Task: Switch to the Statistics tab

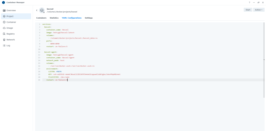Action: pos(54,18)
